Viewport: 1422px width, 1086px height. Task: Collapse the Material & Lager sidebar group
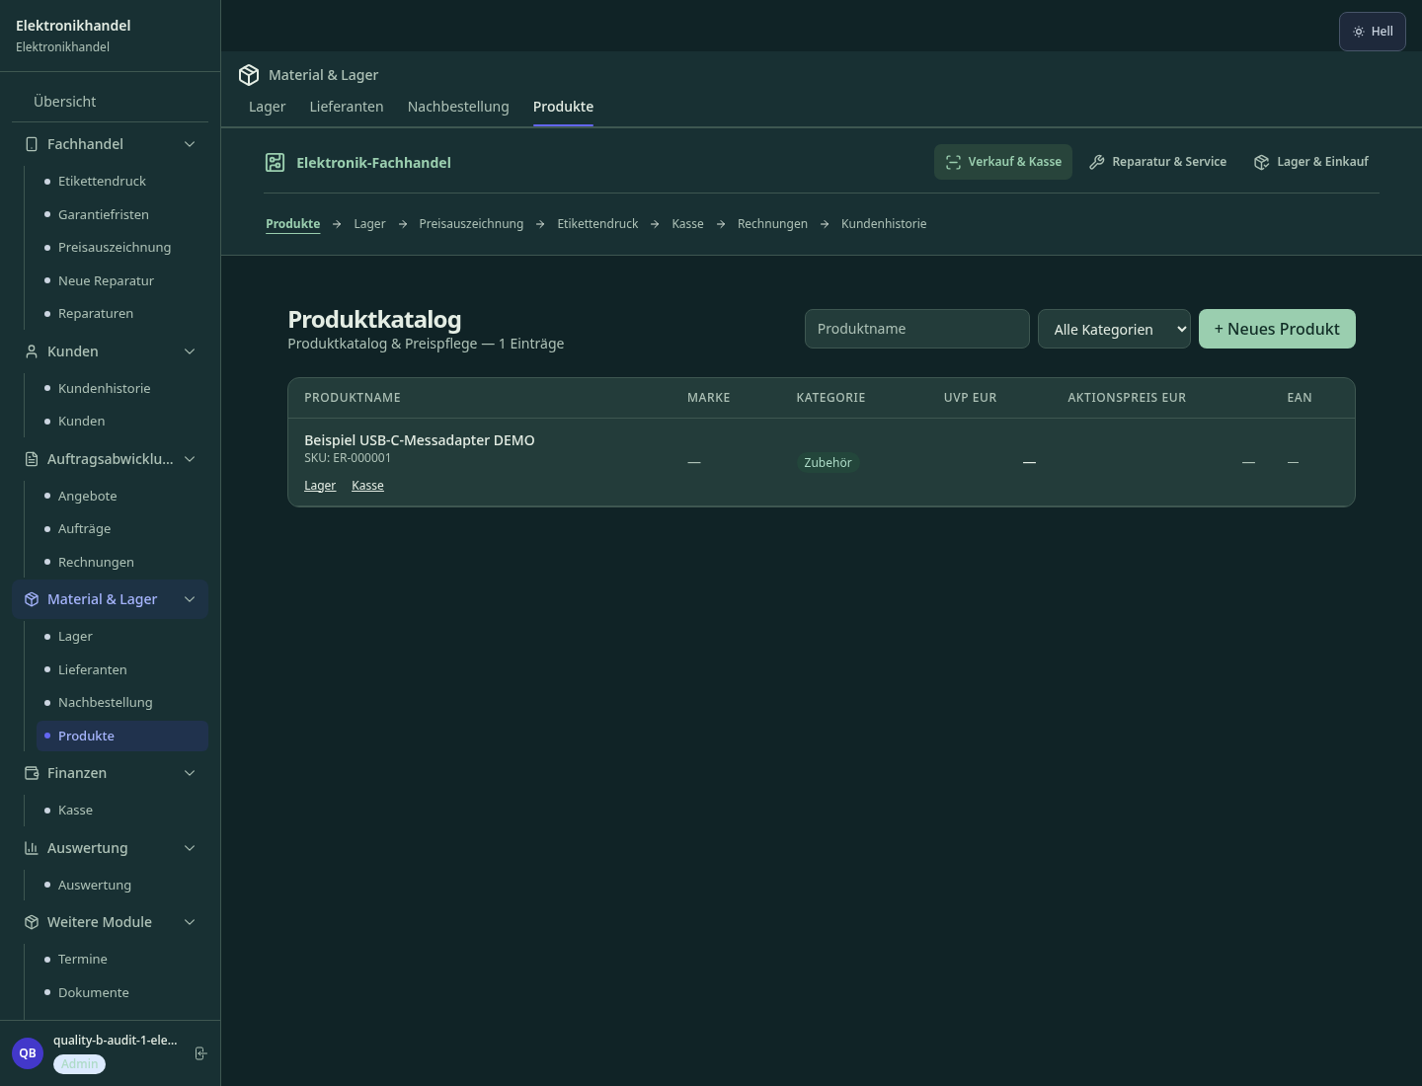click(x=190, y=599)
